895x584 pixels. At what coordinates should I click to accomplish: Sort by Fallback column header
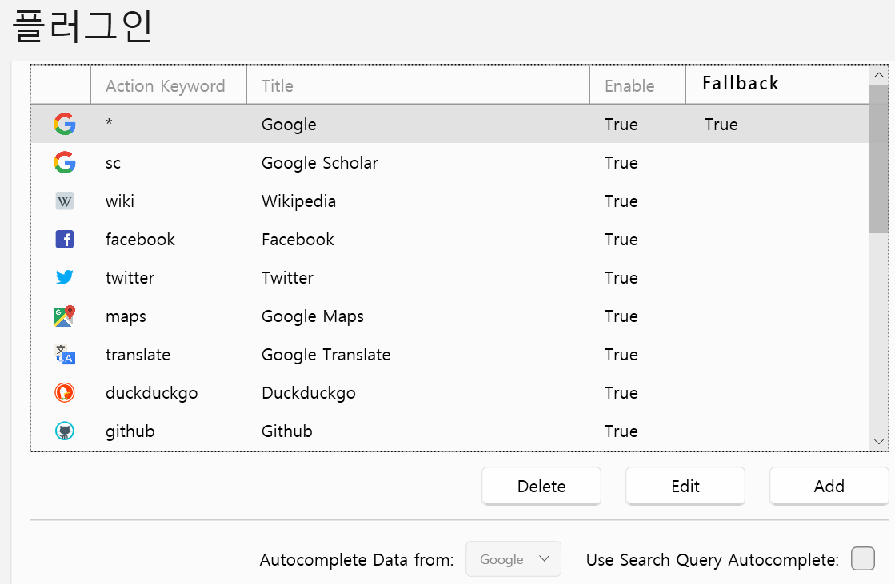(777, 85)
